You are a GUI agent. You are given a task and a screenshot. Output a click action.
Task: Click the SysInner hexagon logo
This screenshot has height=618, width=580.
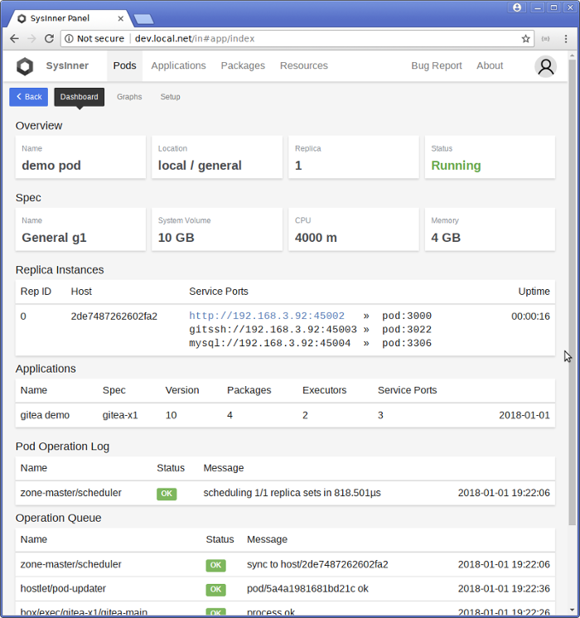[25, 65]
